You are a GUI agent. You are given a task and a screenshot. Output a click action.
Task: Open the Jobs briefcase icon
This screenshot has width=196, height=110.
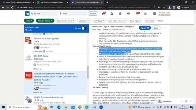click(x=120, y=13)
